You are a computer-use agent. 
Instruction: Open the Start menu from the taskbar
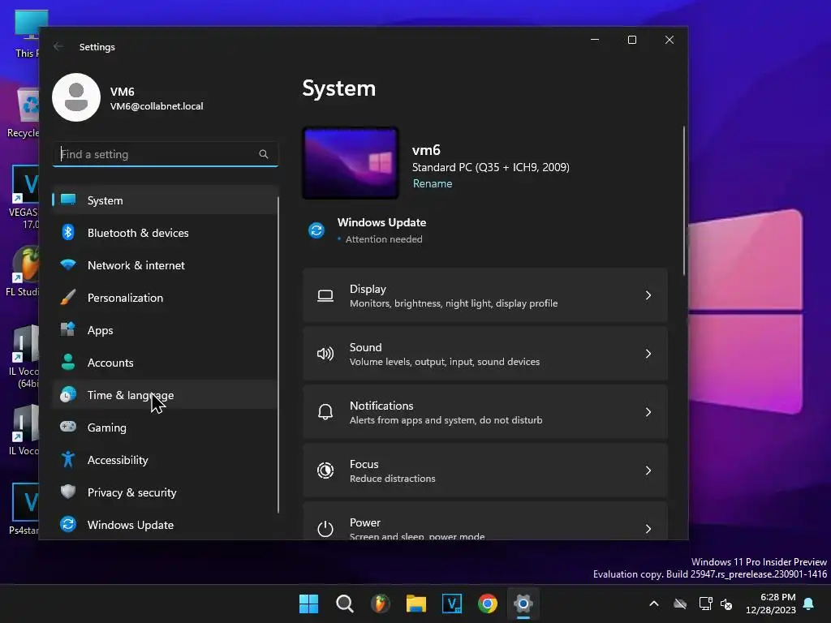(309, 604)
